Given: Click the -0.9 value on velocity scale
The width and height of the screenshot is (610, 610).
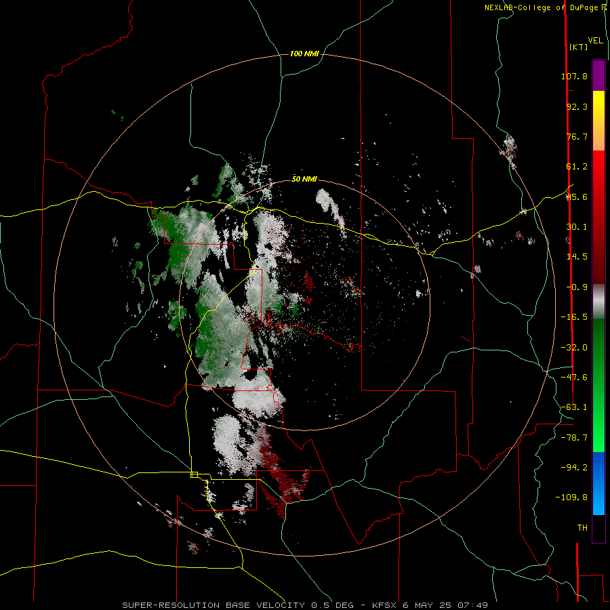Looking at the screenshot, I should pos(577,287).
